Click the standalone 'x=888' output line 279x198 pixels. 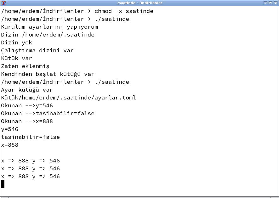coord(9,145)
